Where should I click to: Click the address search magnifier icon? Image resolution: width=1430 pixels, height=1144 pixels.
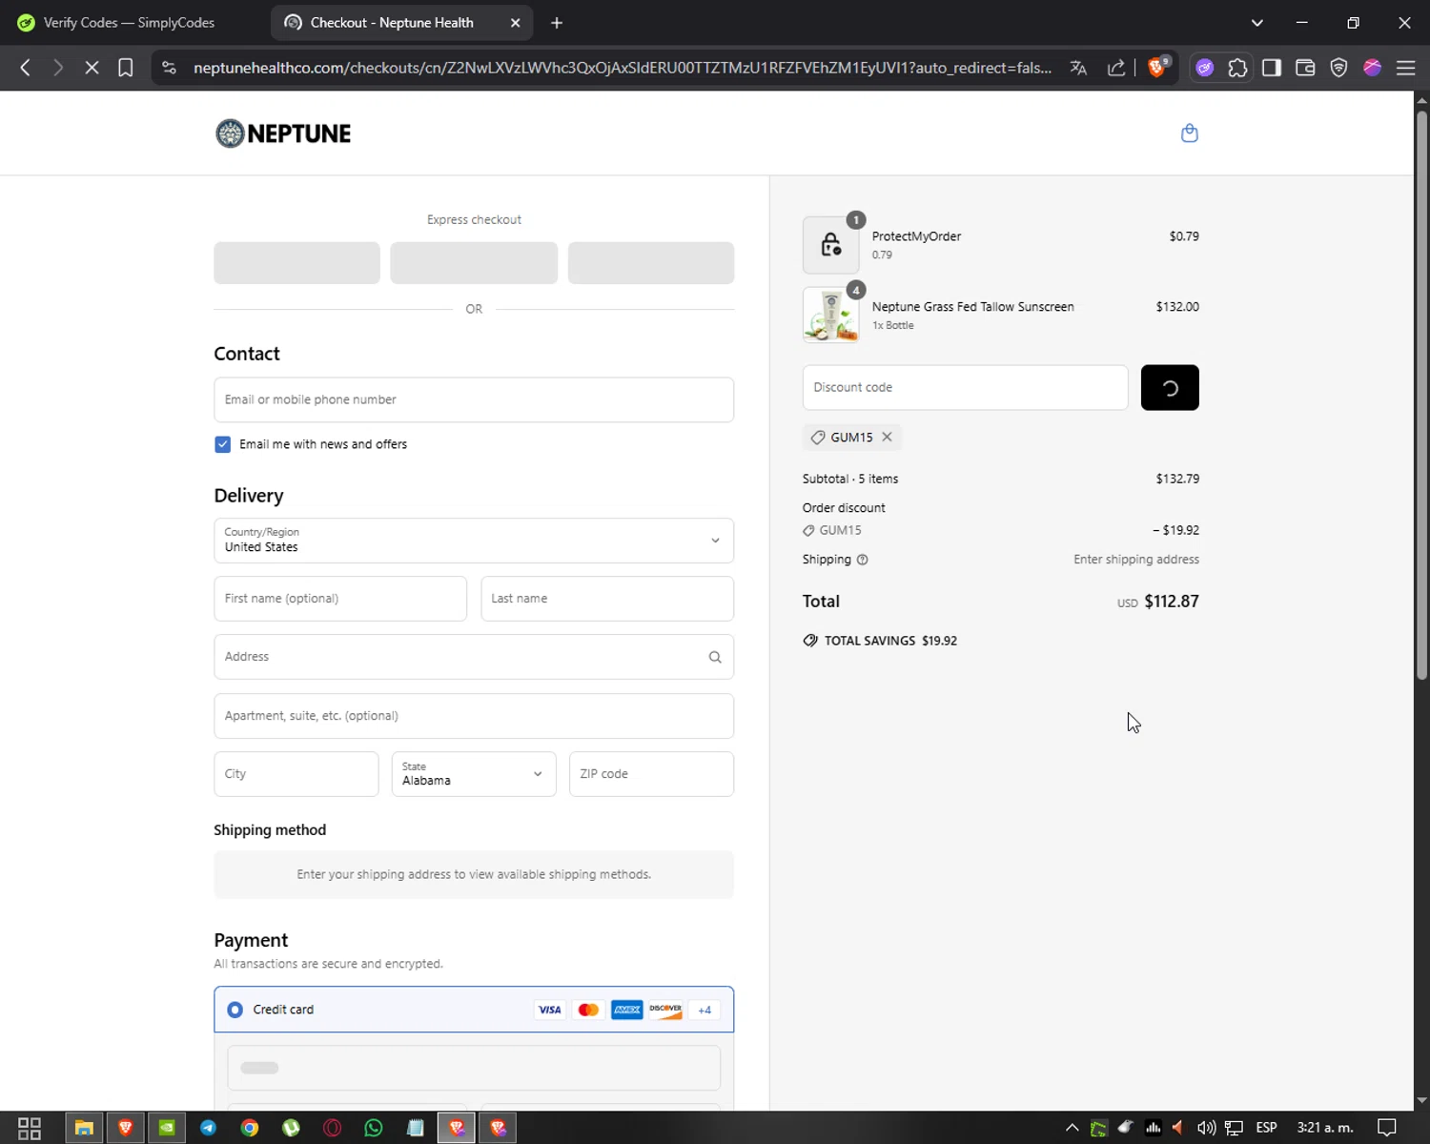715,657
